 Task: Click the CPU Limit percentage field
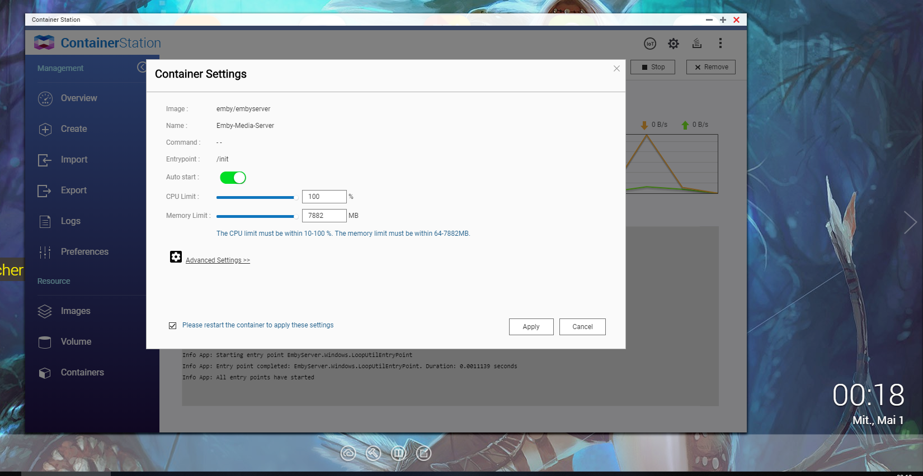point(324,197)
